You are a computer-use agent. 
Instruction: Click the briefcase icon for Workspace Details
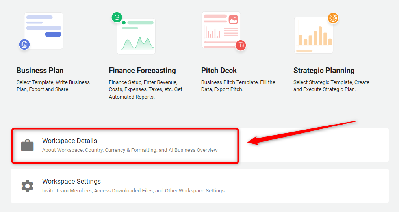coord(28,145)
